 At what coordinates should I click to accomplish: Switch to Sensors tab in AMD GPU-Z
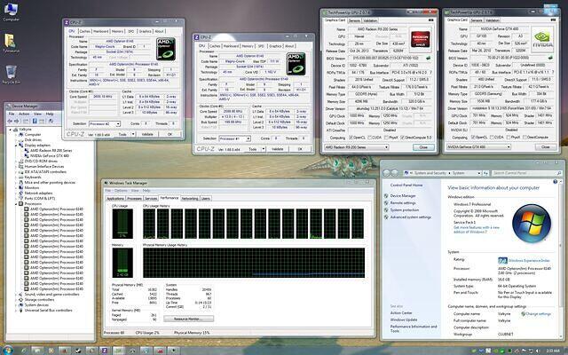pyautogui.click(x=354, y=20)
